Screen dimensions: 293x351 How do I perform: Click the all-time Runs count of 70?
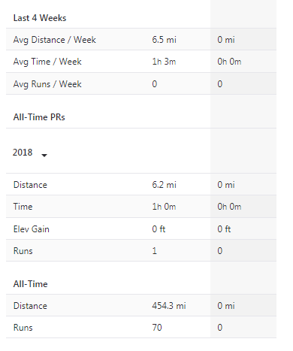point(157,328)
